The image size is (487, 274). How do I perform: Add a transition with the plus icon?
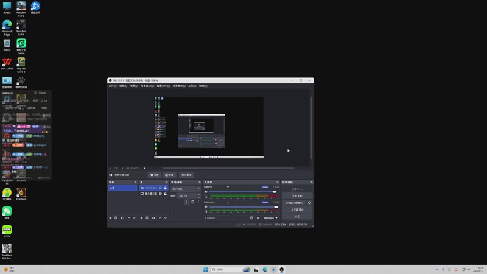click(187, 202)
